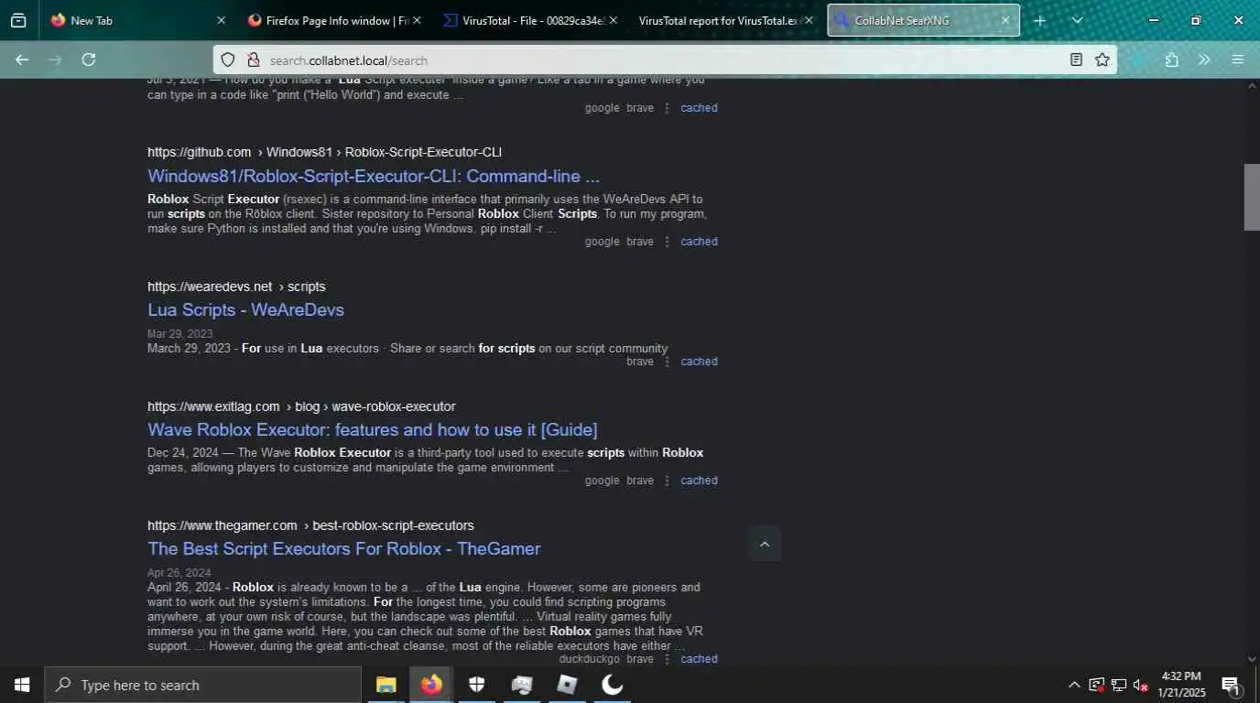1260x703 pixels.
Task: Open the taskbar clock showing 4:32 PM
Action: pyautogui.click(x=1181, y=685)
